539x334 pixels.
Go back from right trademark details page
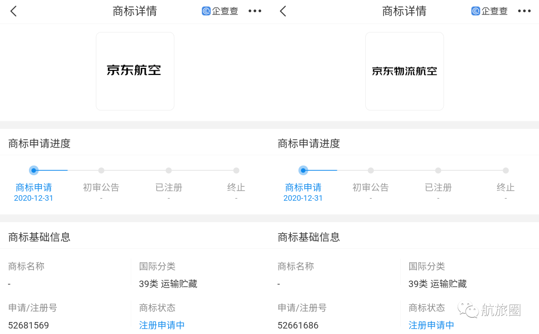[283, 11]
